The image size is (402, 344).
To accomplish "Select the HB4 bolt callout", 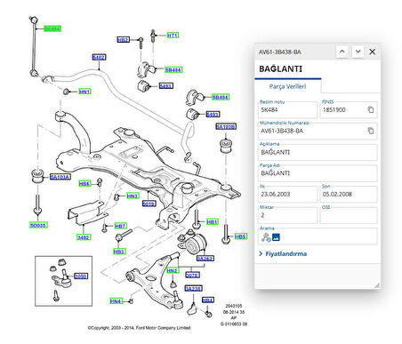I will click(208, 300).
